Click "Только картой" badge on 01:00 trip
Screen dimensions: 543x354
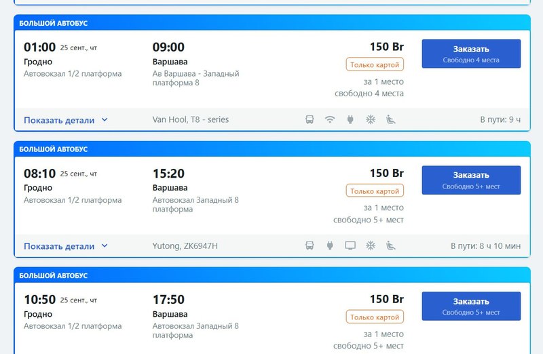point(375,64)
